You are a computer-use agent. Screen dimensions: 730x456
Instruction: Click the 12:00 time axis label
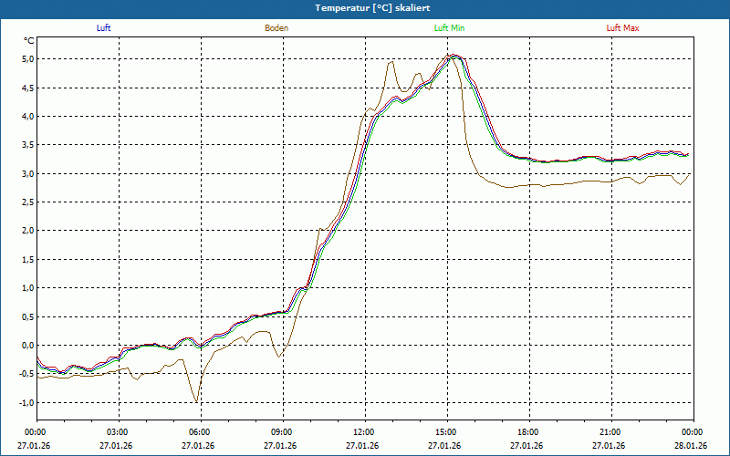(363, 432)
